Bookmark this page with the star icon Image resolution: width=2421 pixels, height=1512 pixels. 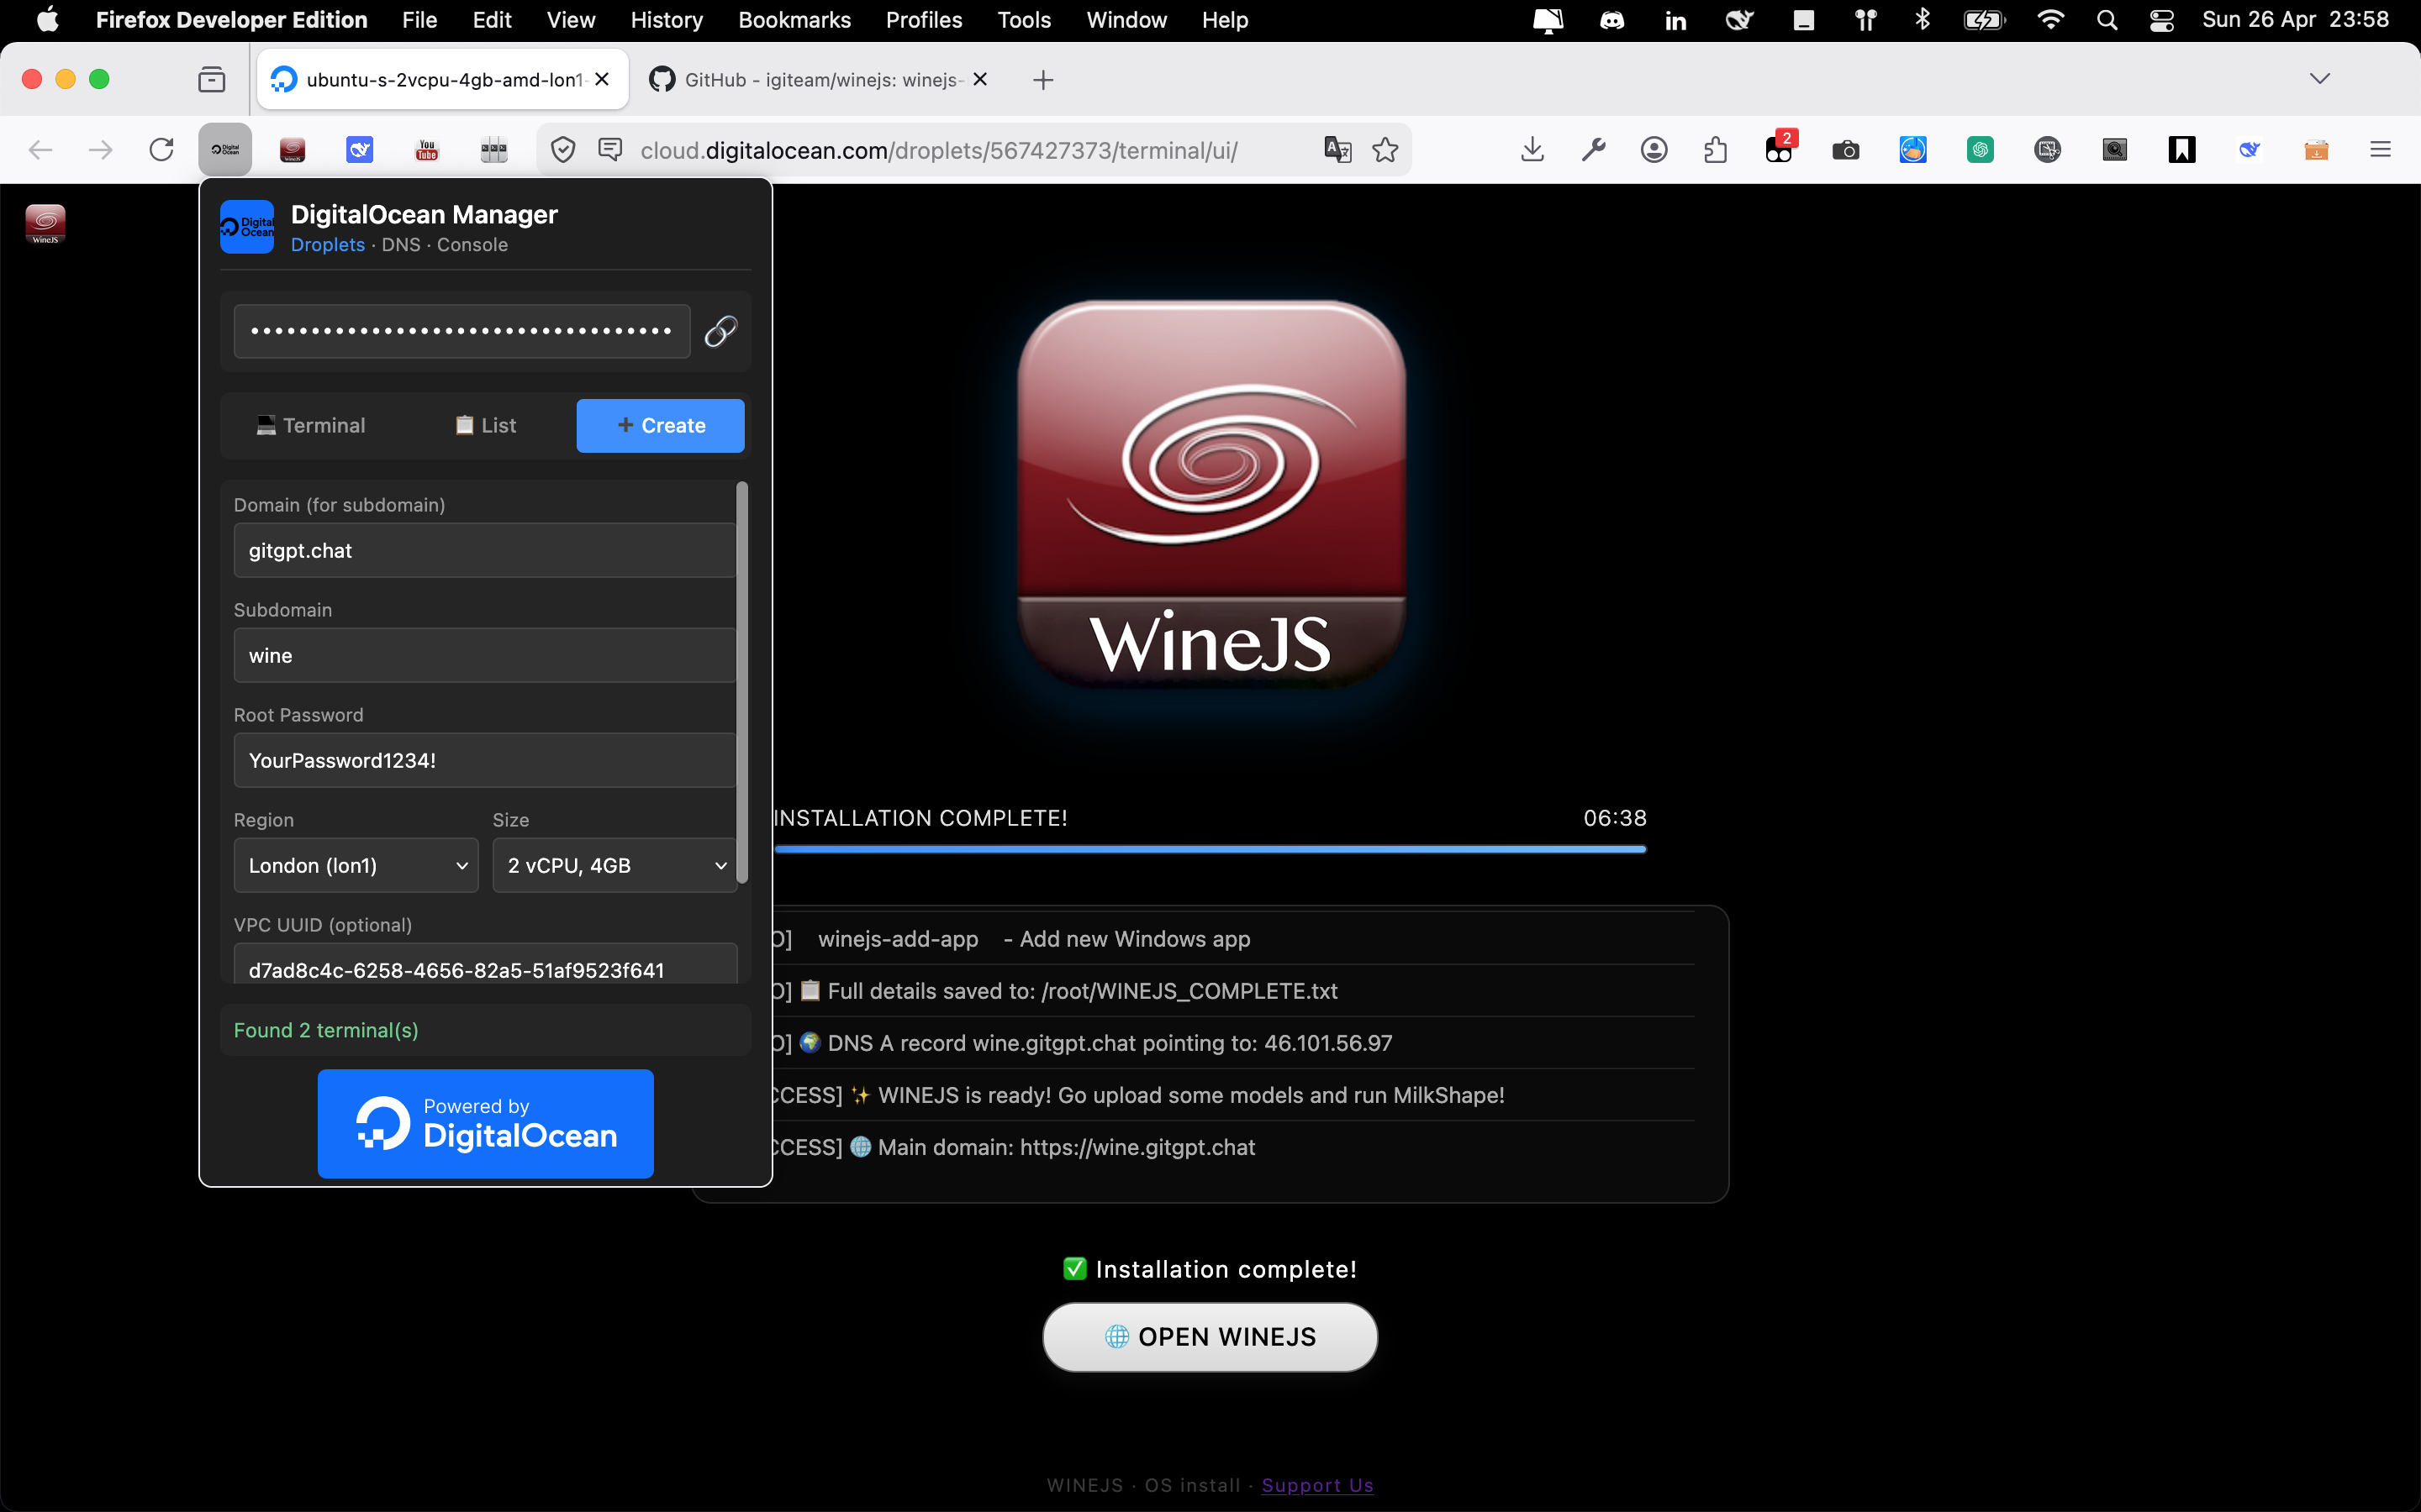coord(1385,150)
